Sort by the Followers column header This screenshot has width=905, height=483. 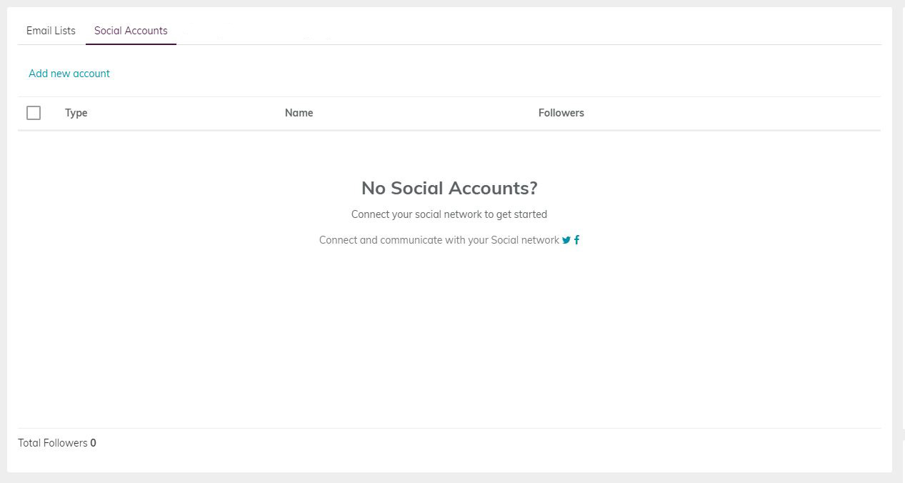pos(561,113)
